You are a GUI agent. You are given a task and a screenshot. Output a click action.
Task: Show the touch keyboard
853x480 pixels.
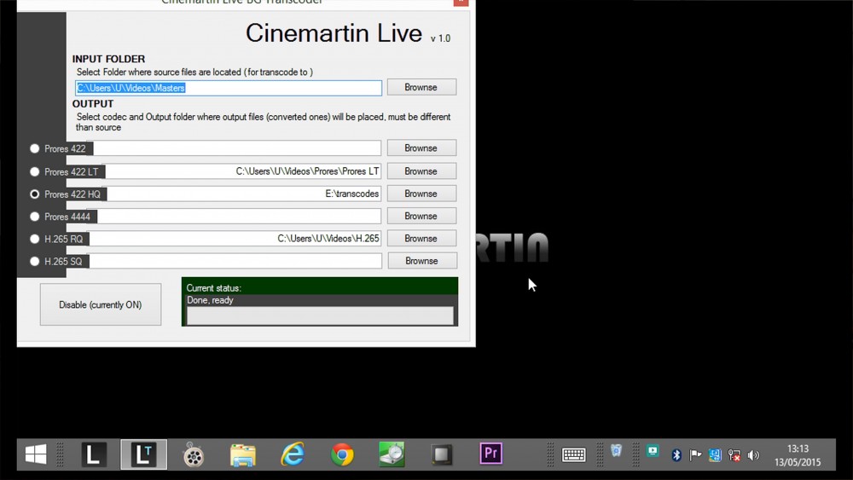(573, 454)
